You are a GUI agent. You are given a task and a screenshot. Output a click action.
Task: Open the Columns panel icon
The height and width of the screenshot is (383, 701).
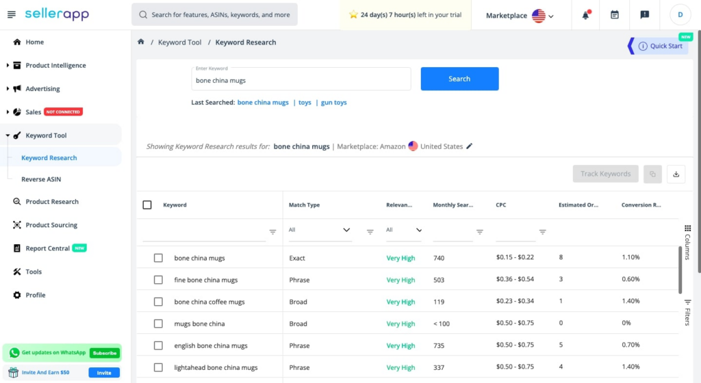687,241
